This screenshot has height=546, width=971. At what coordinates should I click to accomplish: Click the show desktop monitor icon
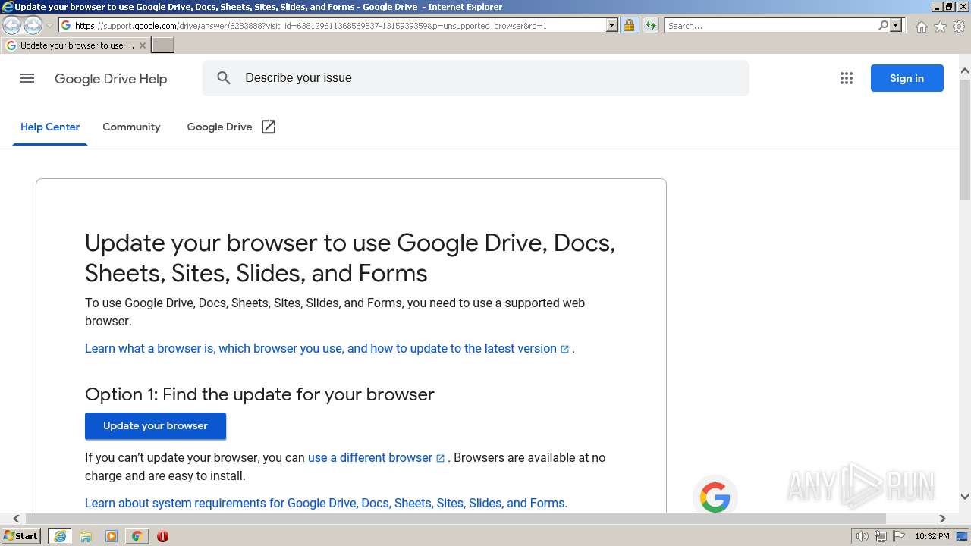pos(962,536)
